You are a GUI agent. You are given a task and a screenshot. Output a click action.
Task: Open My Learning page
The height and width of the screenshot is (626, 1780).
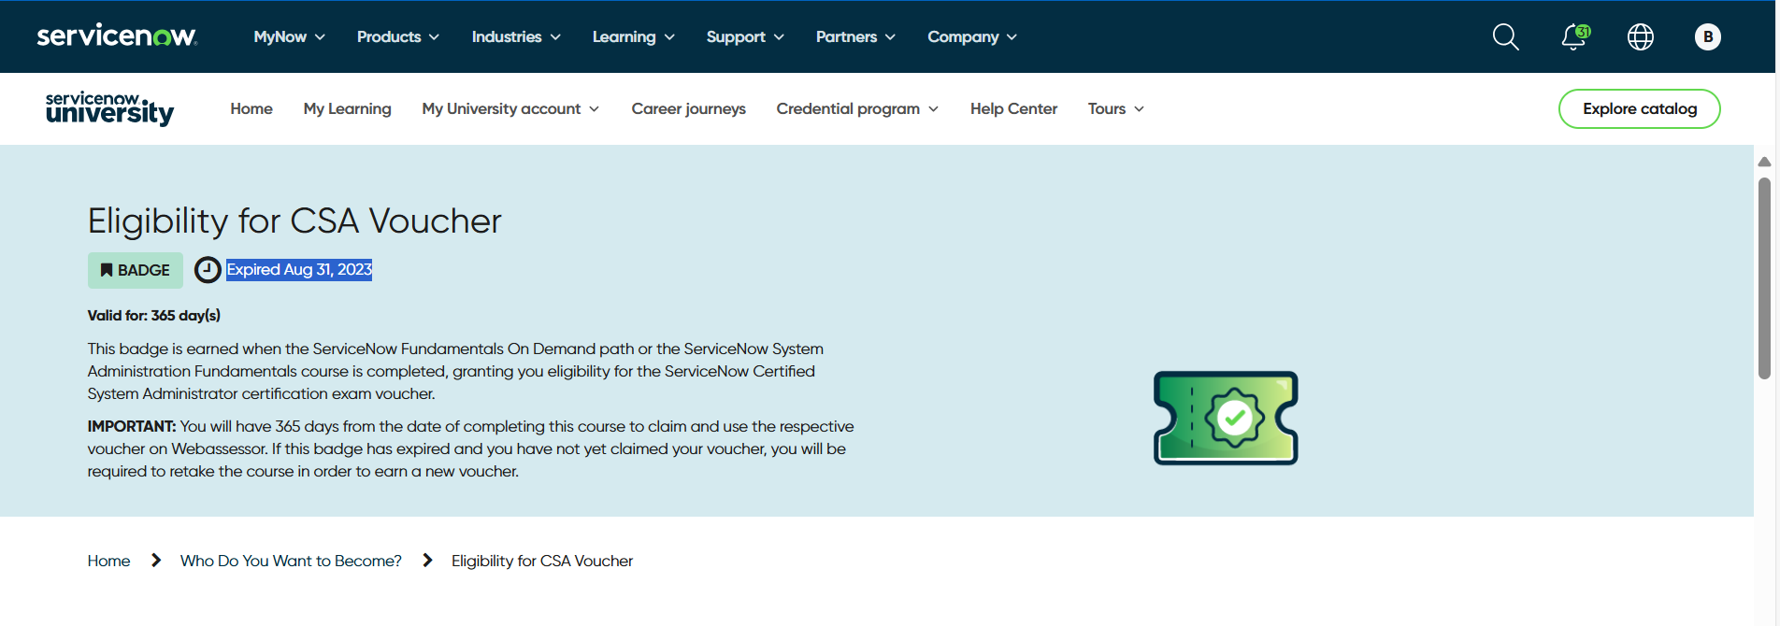(x=348, y=108)
